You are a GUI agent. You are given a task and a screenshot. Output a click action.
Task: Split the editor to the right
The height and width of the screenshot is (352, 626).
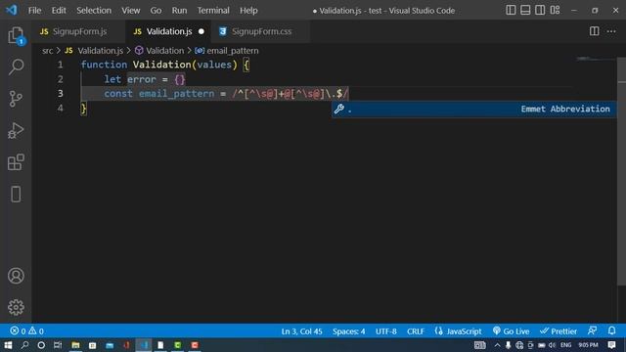click(594, 31)
